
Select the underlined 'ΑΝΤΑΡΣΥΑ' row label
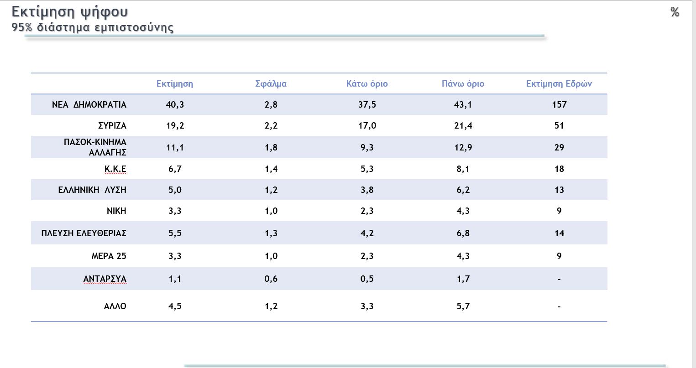click(105, 279)
